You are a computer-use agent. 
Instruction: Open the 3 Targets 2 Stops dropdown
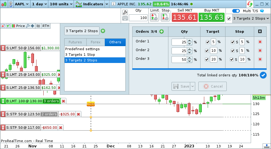(251, 18)
